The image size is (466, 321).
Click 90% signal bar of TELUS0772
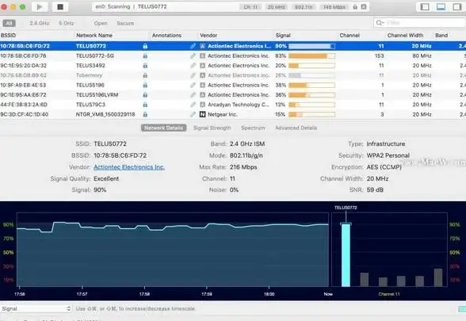point(311,46)
